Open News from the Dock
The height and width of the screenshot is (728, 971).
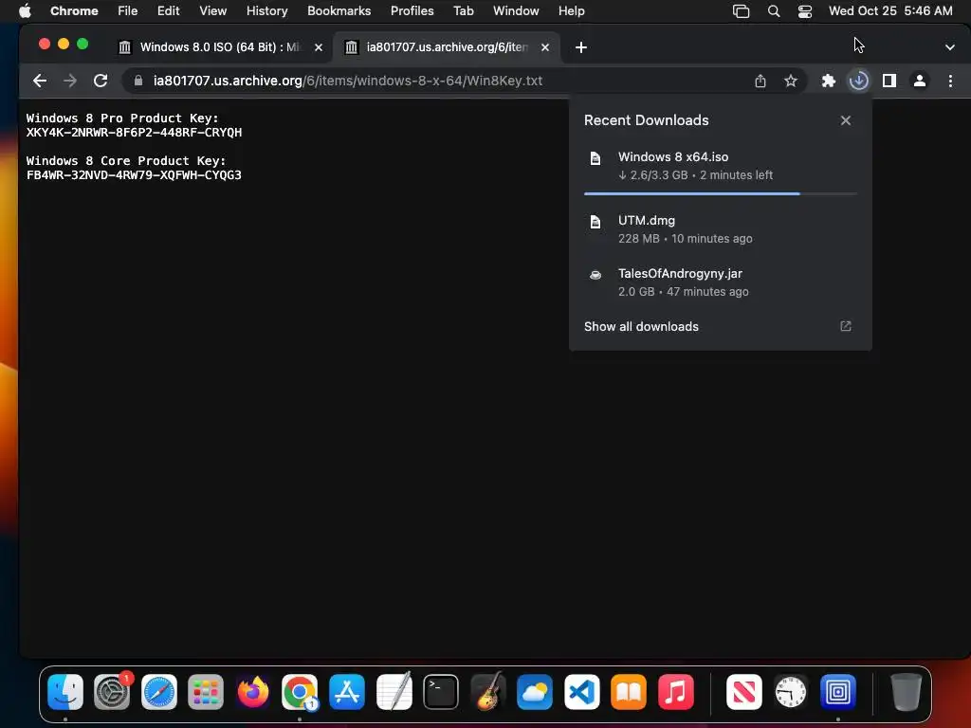(743, 692)
